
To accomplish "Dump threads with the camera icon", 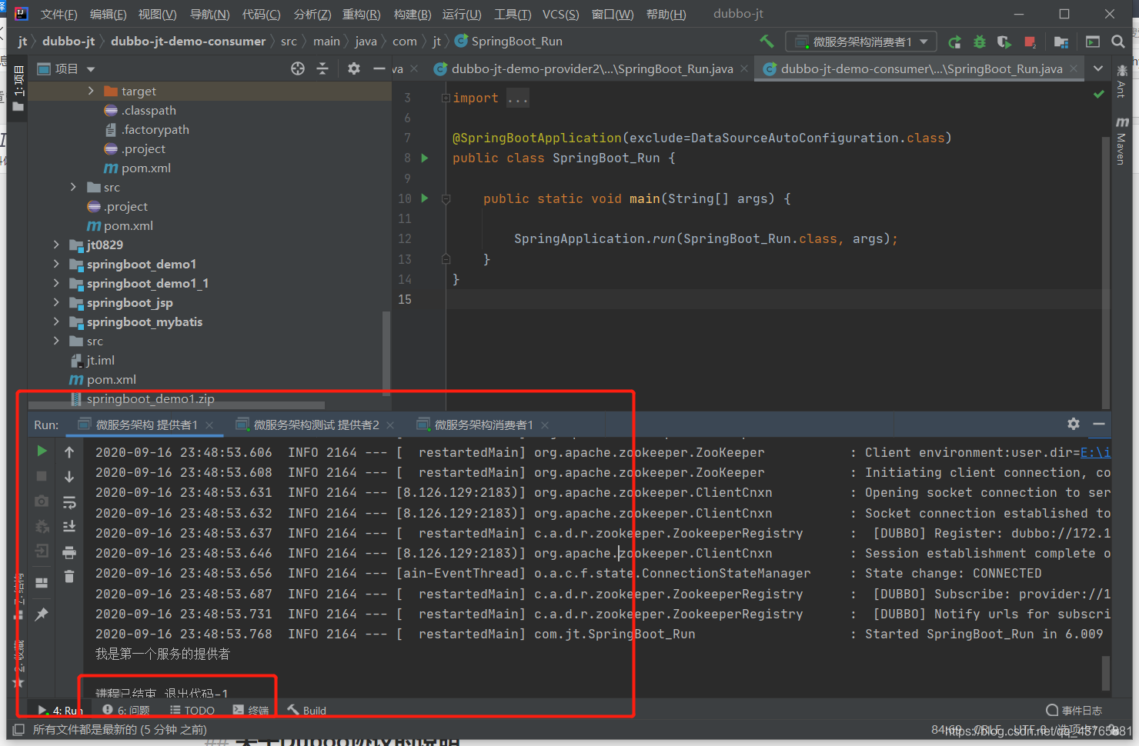I will [42, 501].
